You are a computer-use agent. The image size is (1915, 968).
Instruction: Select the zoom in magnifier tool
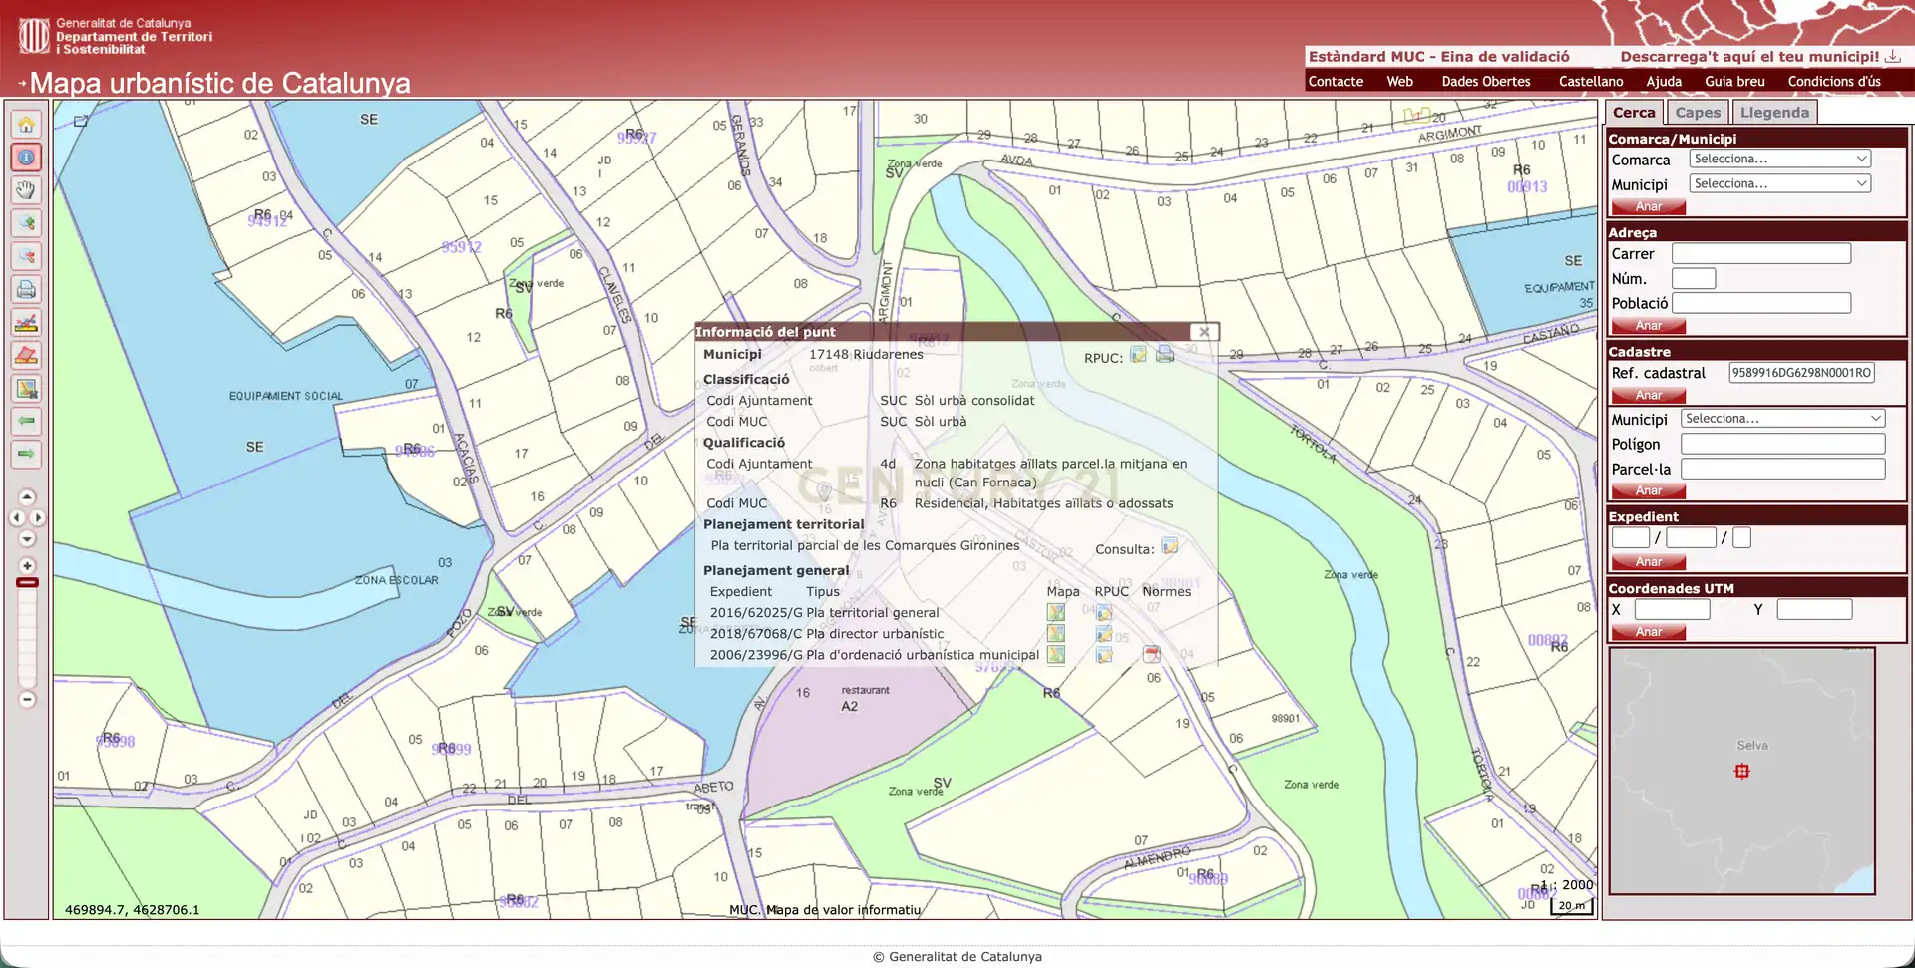point(26,223)
